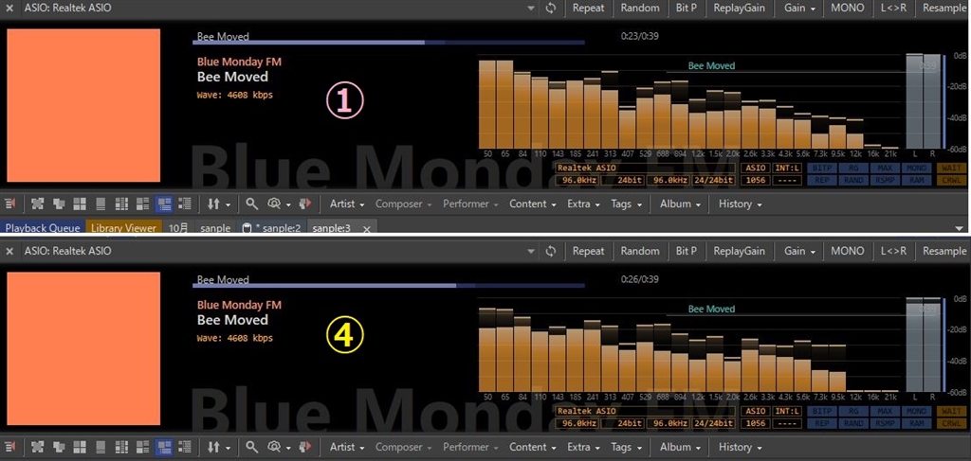The height and width of the screenshot is (461, 971).
Task: Toggle the RAM indicator in the 0:26 player
Action: [x=915, y=423]
